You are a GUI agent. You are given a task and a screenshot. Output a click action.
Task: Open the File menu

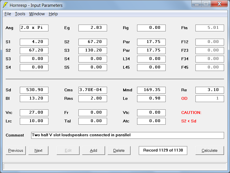(x=8, y=14)
